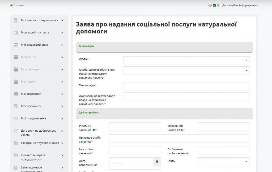
Task: Select Тимчасова втрата працездатності in sidebar
Action: point(33,157)
